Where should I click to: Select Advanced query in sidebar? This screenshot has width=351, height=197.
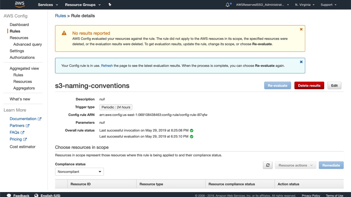[27, 44]
